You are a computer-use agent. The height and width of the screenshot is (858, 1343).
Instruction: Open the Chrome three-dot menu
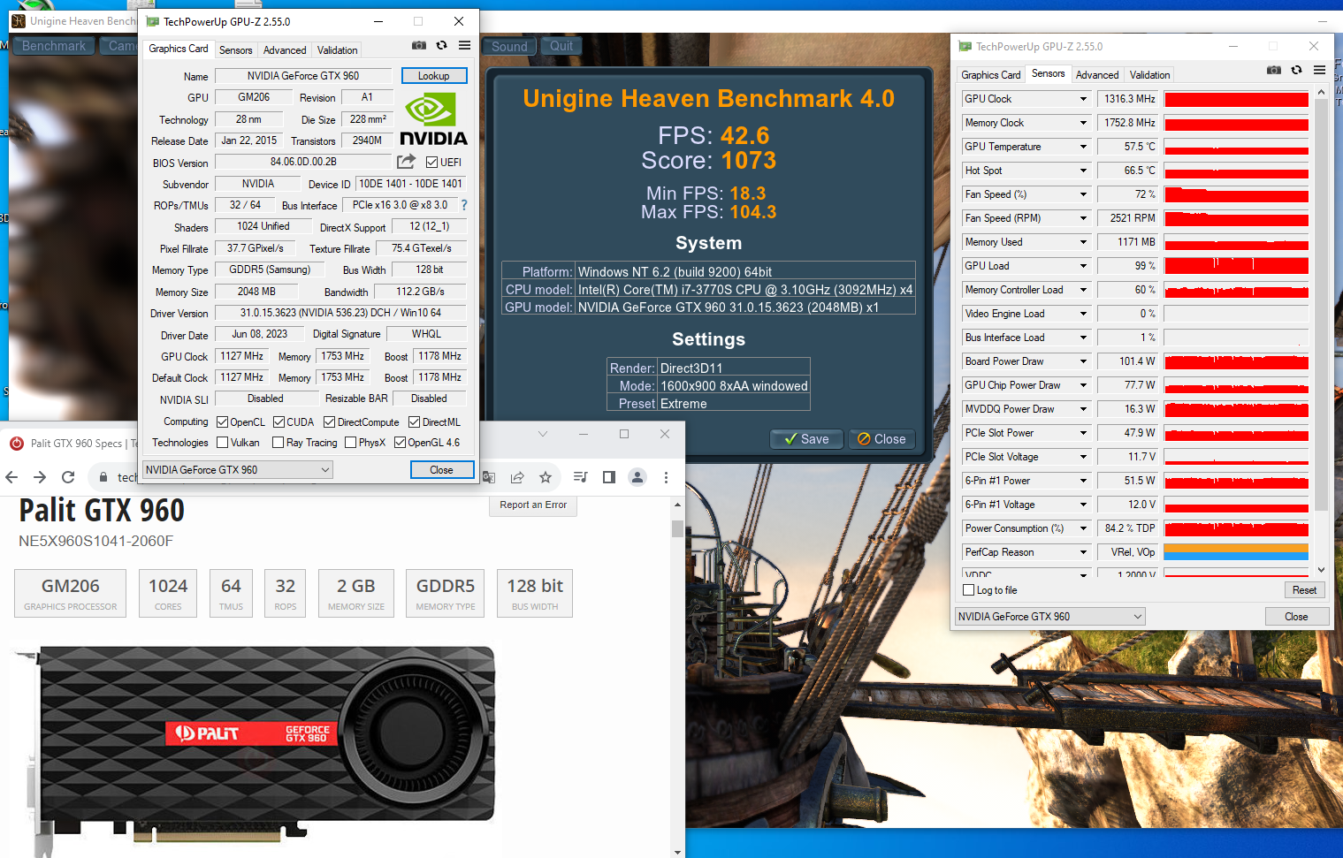click(666, 477)
